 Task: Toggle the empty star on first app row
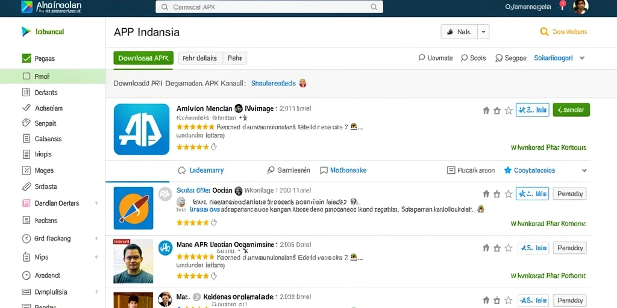point(509,111)
